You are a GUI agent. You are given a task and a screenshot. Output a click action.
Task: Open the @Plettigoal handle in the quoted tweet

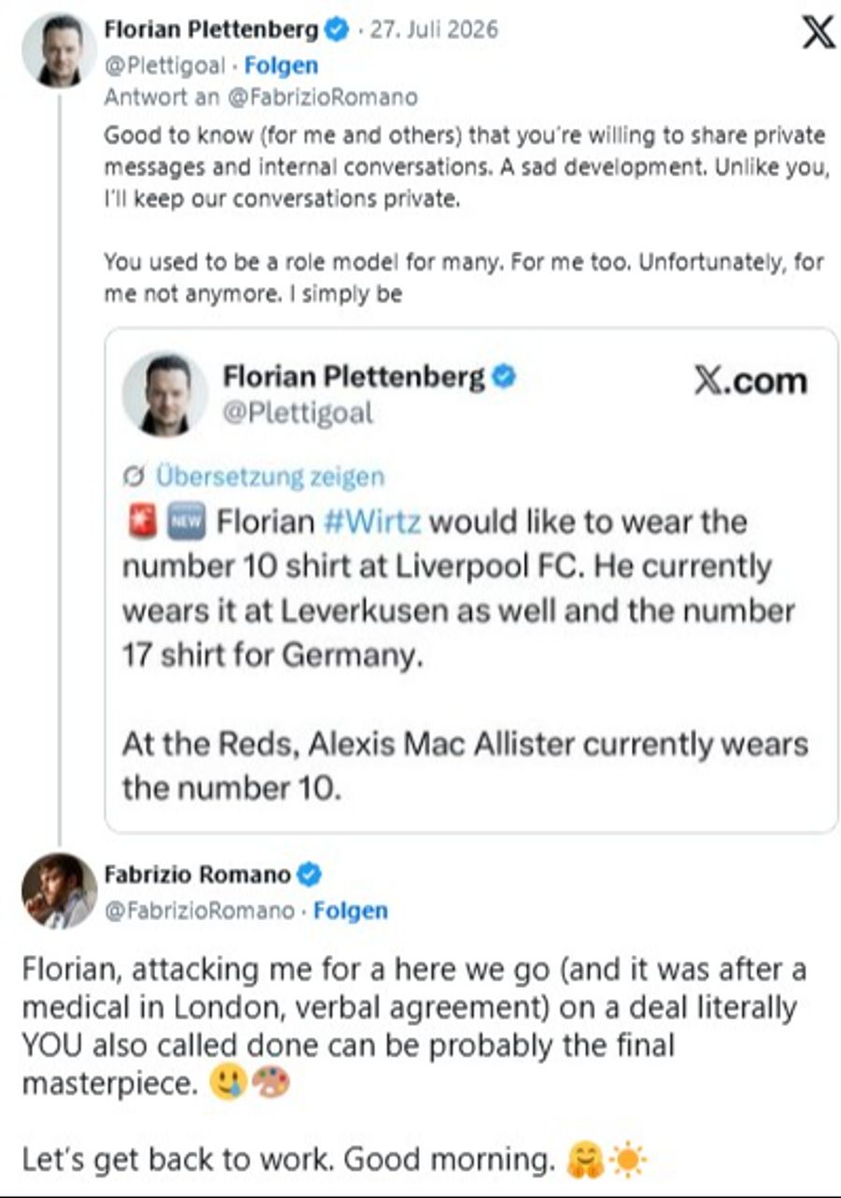pos(297,412)
